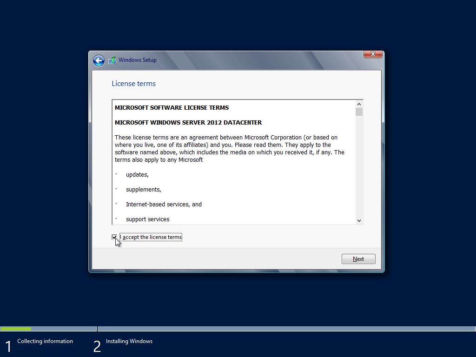
Task: Click the 'Installing Windows' step label
Action: 129,341
